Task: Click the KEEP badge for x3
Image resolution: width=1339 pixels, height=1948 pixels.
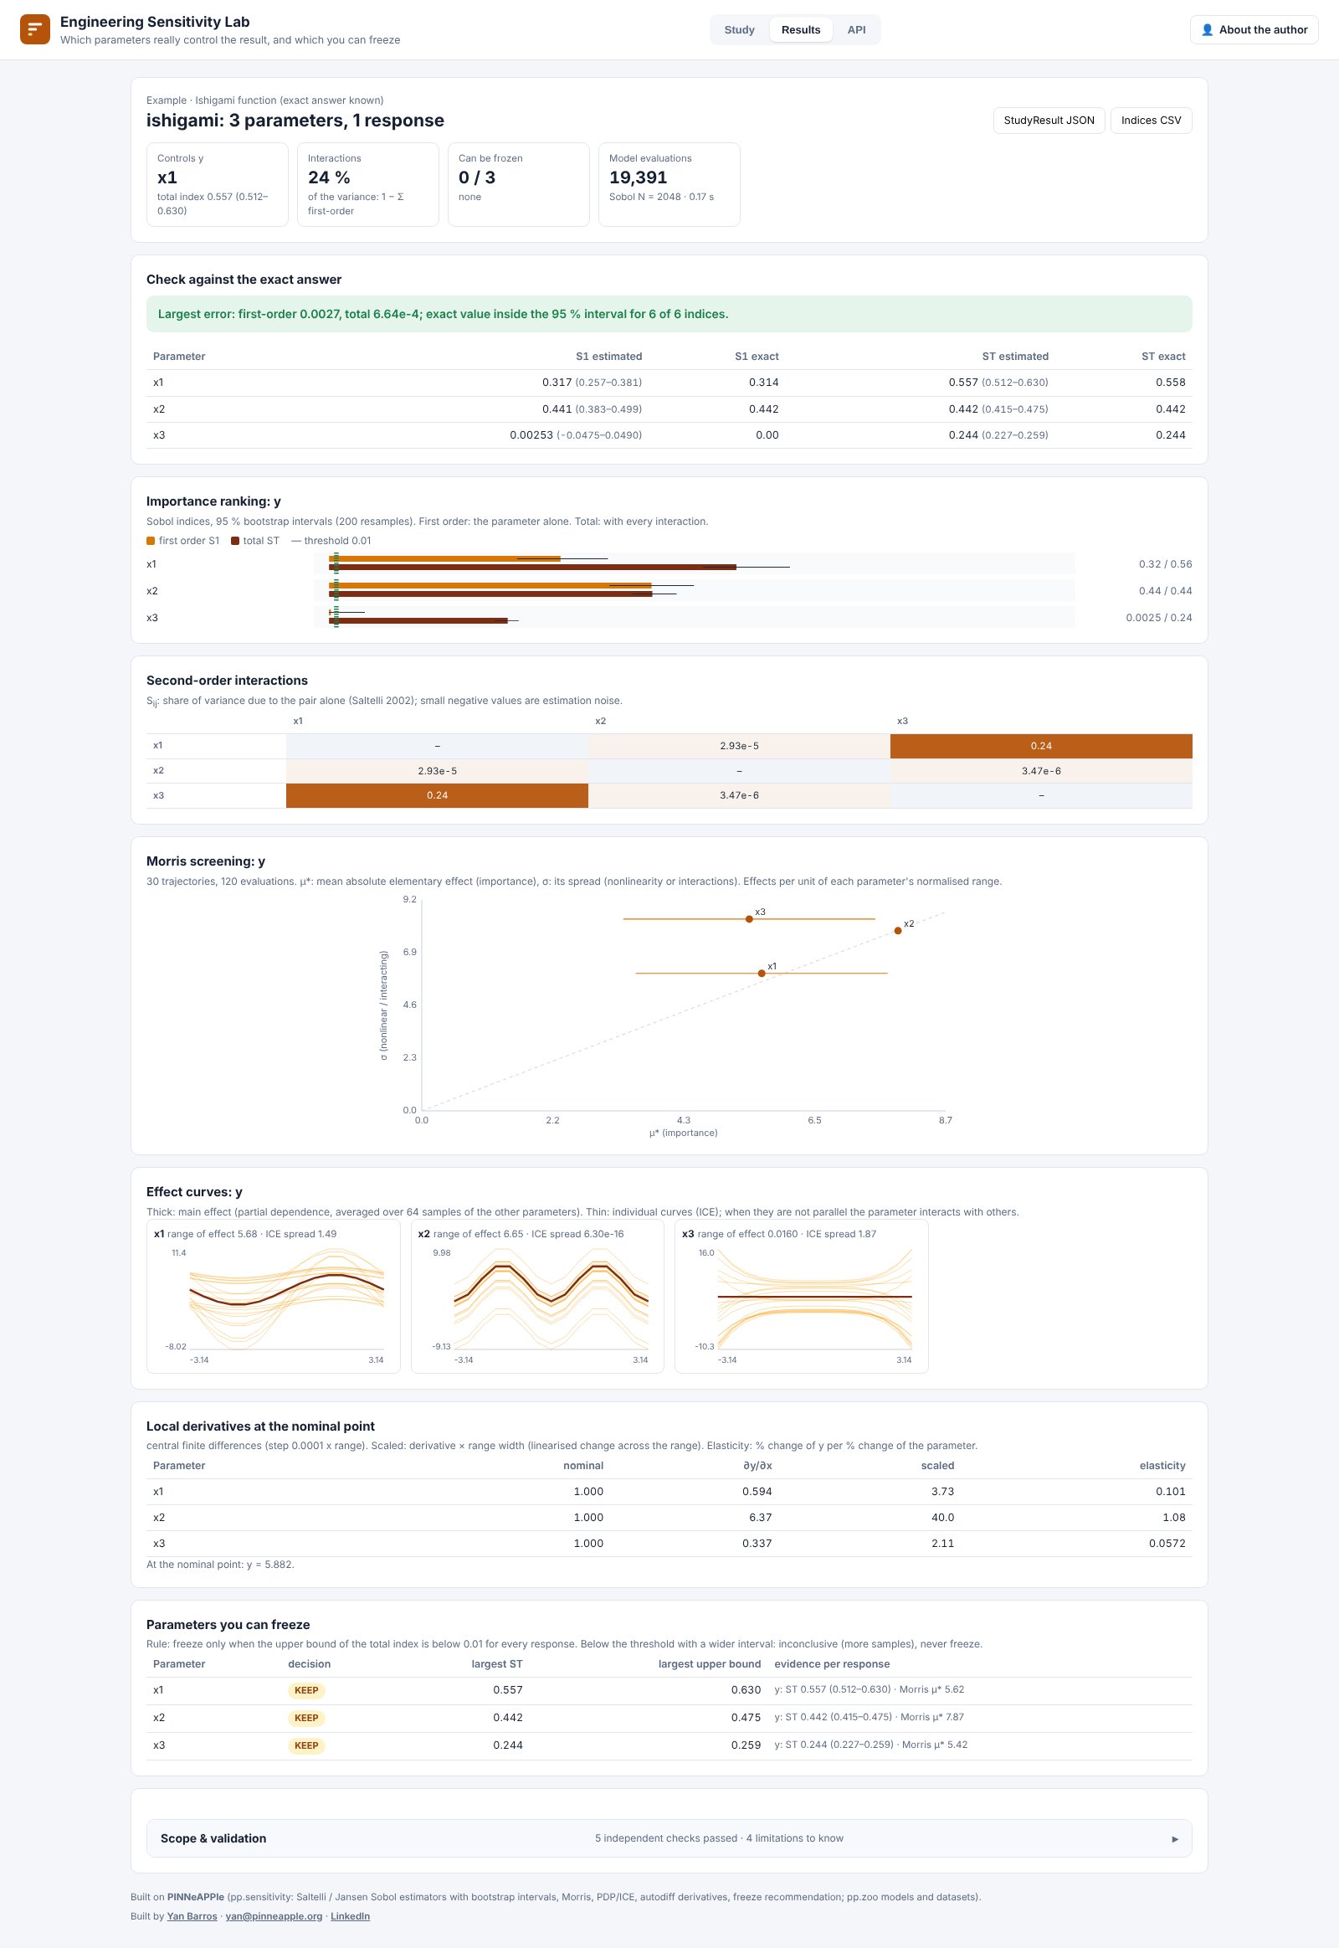Action: tap(306, 1745)
